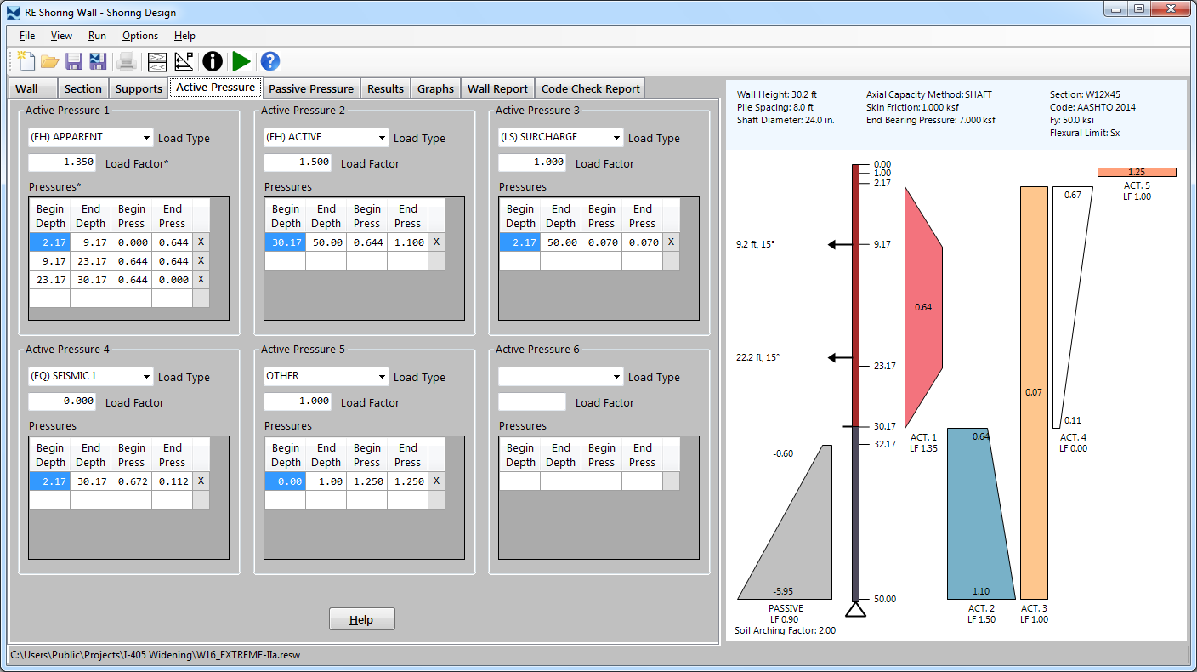Switch to the Passive Pressure tab

pyautogui.click(x=310, y=88)
